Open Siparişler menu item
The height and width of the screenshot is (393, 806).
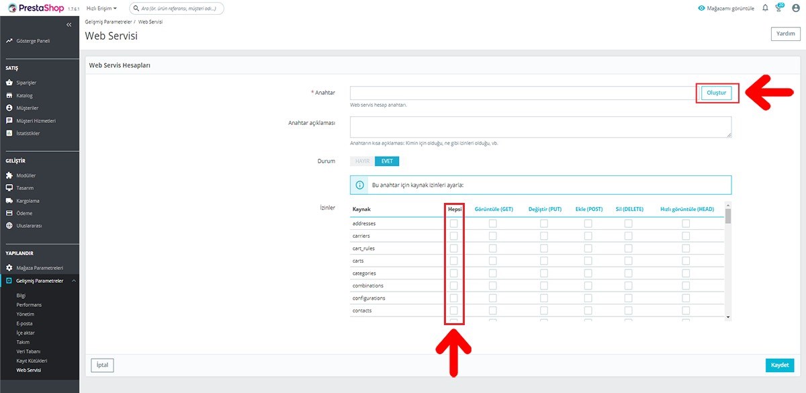(x=26, y=83)
